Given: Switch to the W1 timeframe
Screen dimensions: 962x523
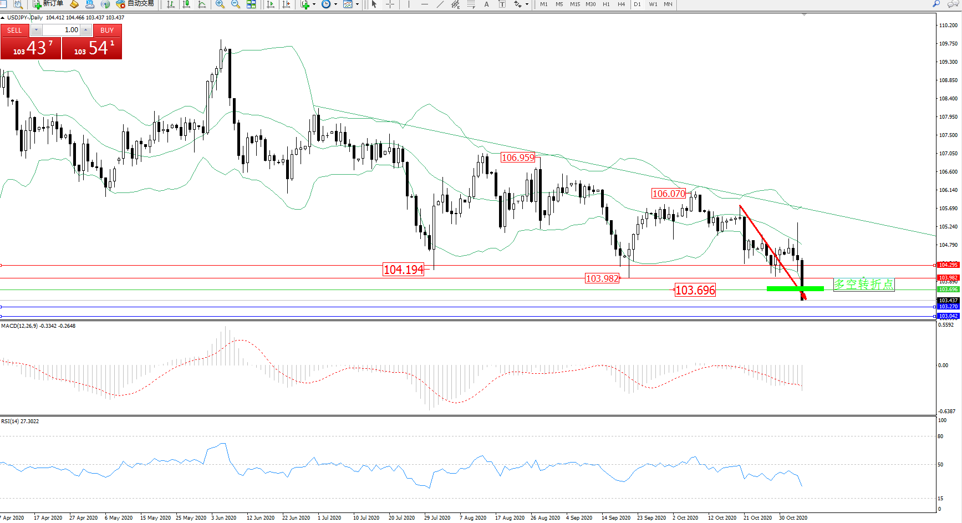Looking at the screenshot, I should [653, 4].
